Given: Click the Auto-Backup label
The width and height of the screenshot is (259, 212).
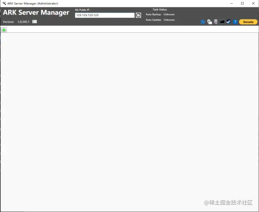Looking at the screenshot, I should click(153, 15).
